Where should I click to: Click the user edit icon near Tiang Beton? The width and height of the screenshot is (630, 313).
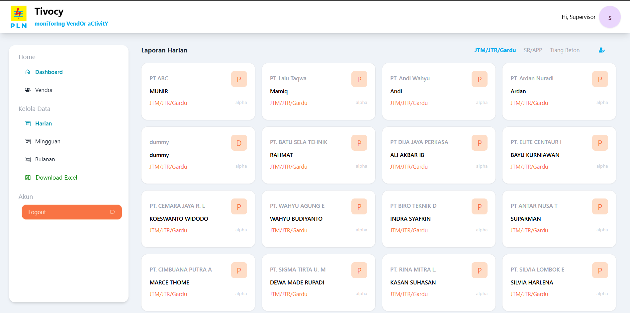[x=601, y=50]
